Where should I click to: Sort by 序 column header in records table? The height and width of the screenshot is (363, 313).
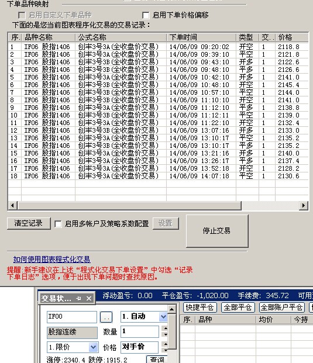15,37
